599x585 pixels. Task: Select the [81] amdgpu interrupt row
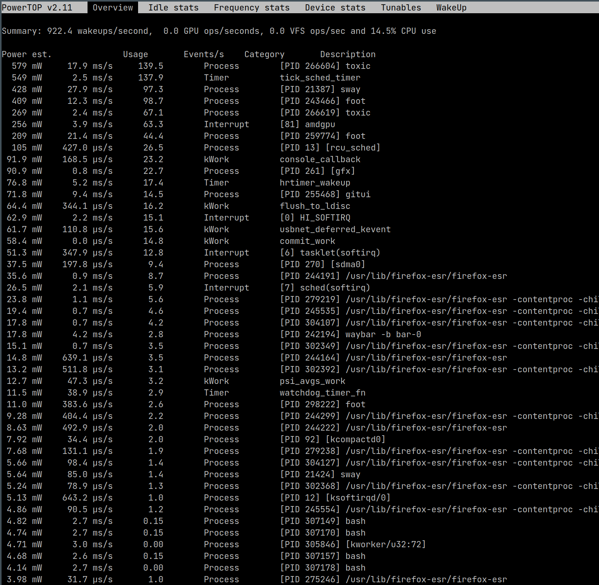pos(299,124)
